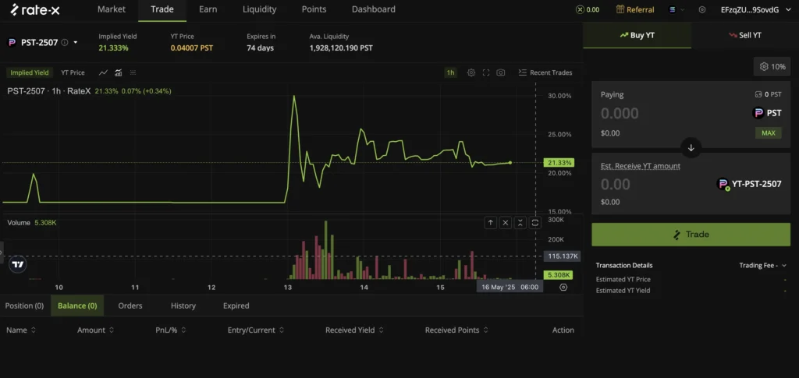Switch chart to YT Price
Viewport: 799px width, 378px height.
coord(73,72)
